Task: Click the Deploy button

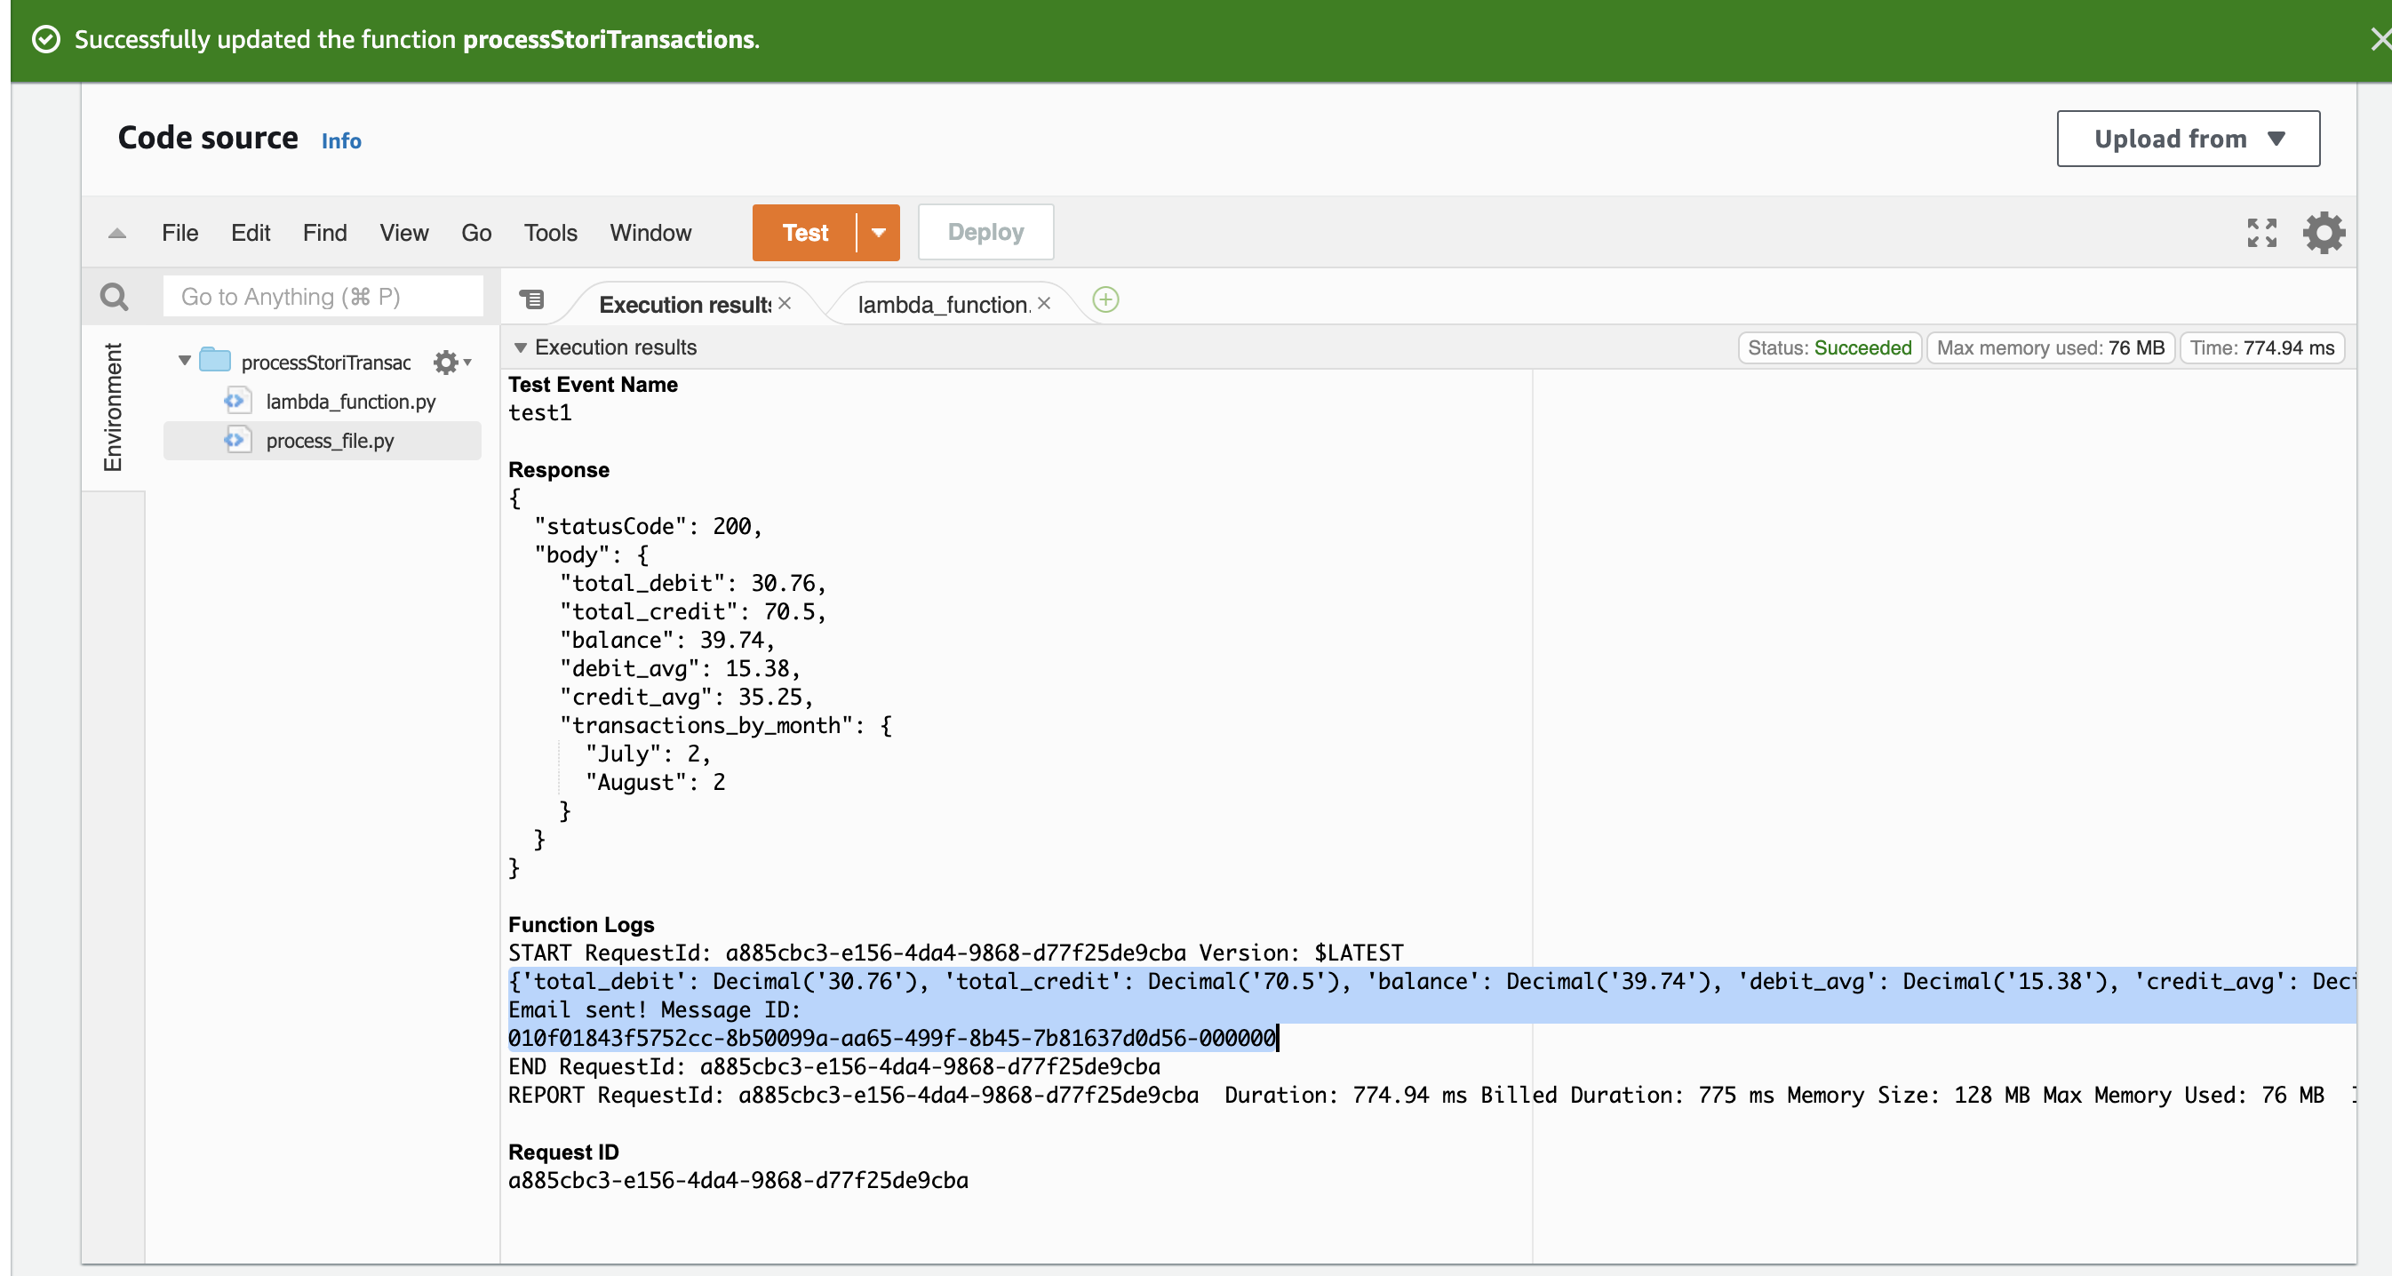Action: (x=985, y=231)
